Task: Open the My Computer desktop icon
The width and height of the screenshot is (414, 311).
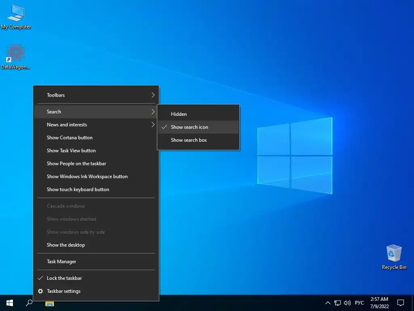Action: 16,17
